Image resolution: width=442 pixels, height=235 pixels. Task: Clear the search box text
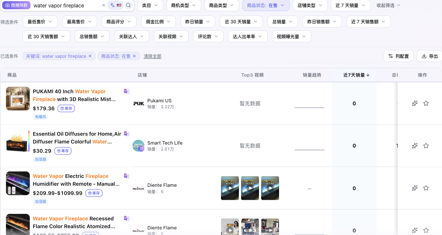click(x=103, y=5)
